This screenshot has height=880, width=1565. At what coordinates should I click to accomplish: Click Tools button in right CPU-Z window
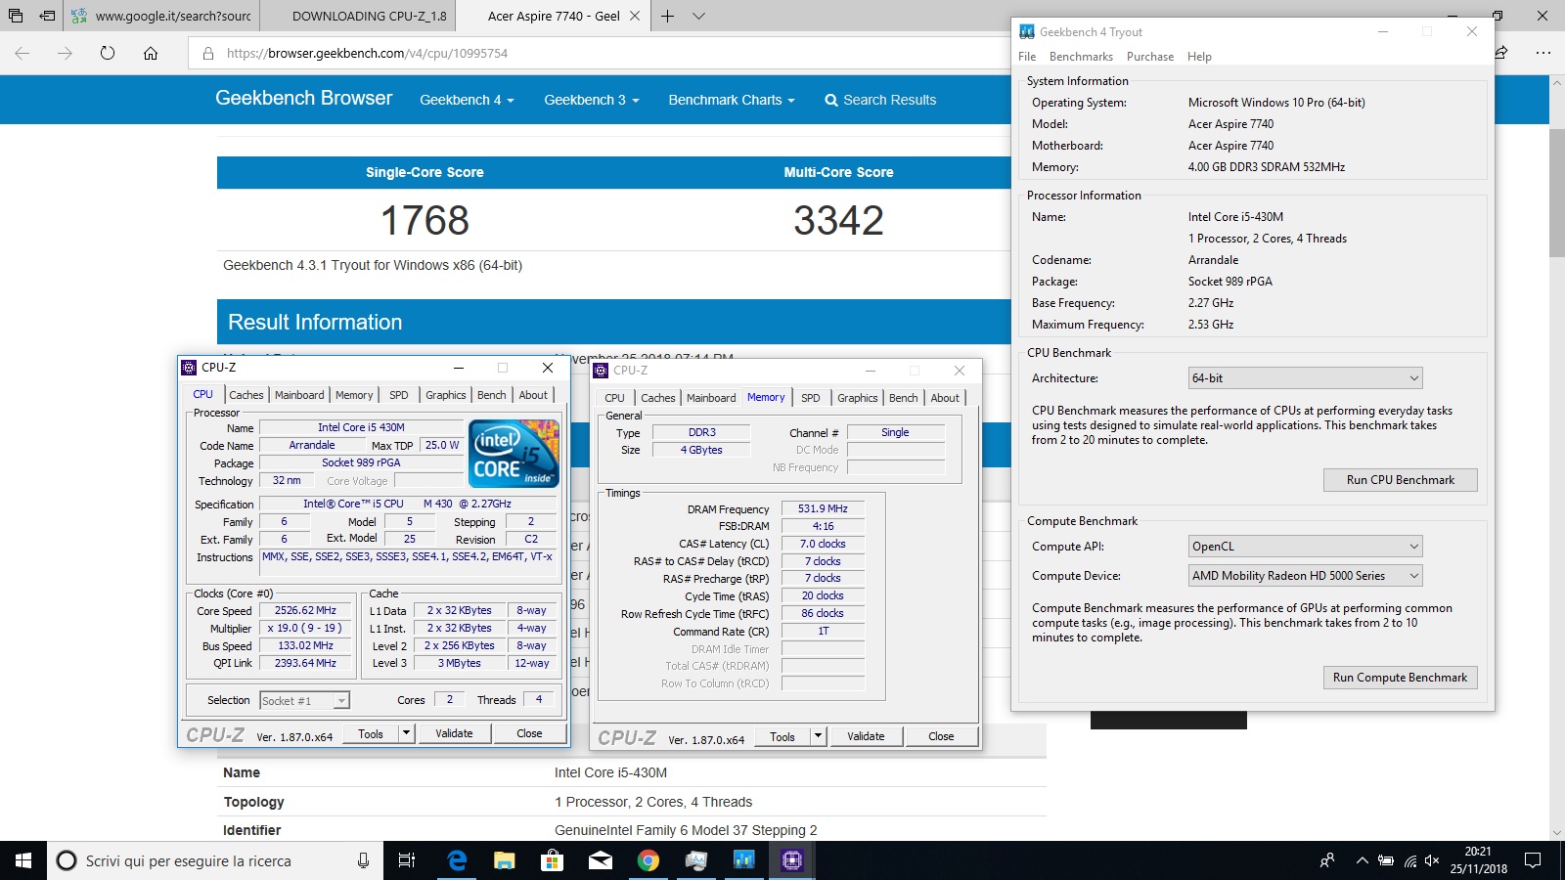782,736
